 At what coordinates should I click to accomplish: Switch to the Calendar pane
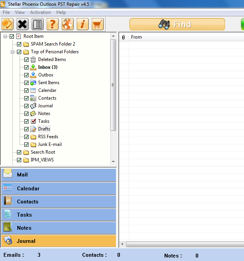[x=59, y=188]
